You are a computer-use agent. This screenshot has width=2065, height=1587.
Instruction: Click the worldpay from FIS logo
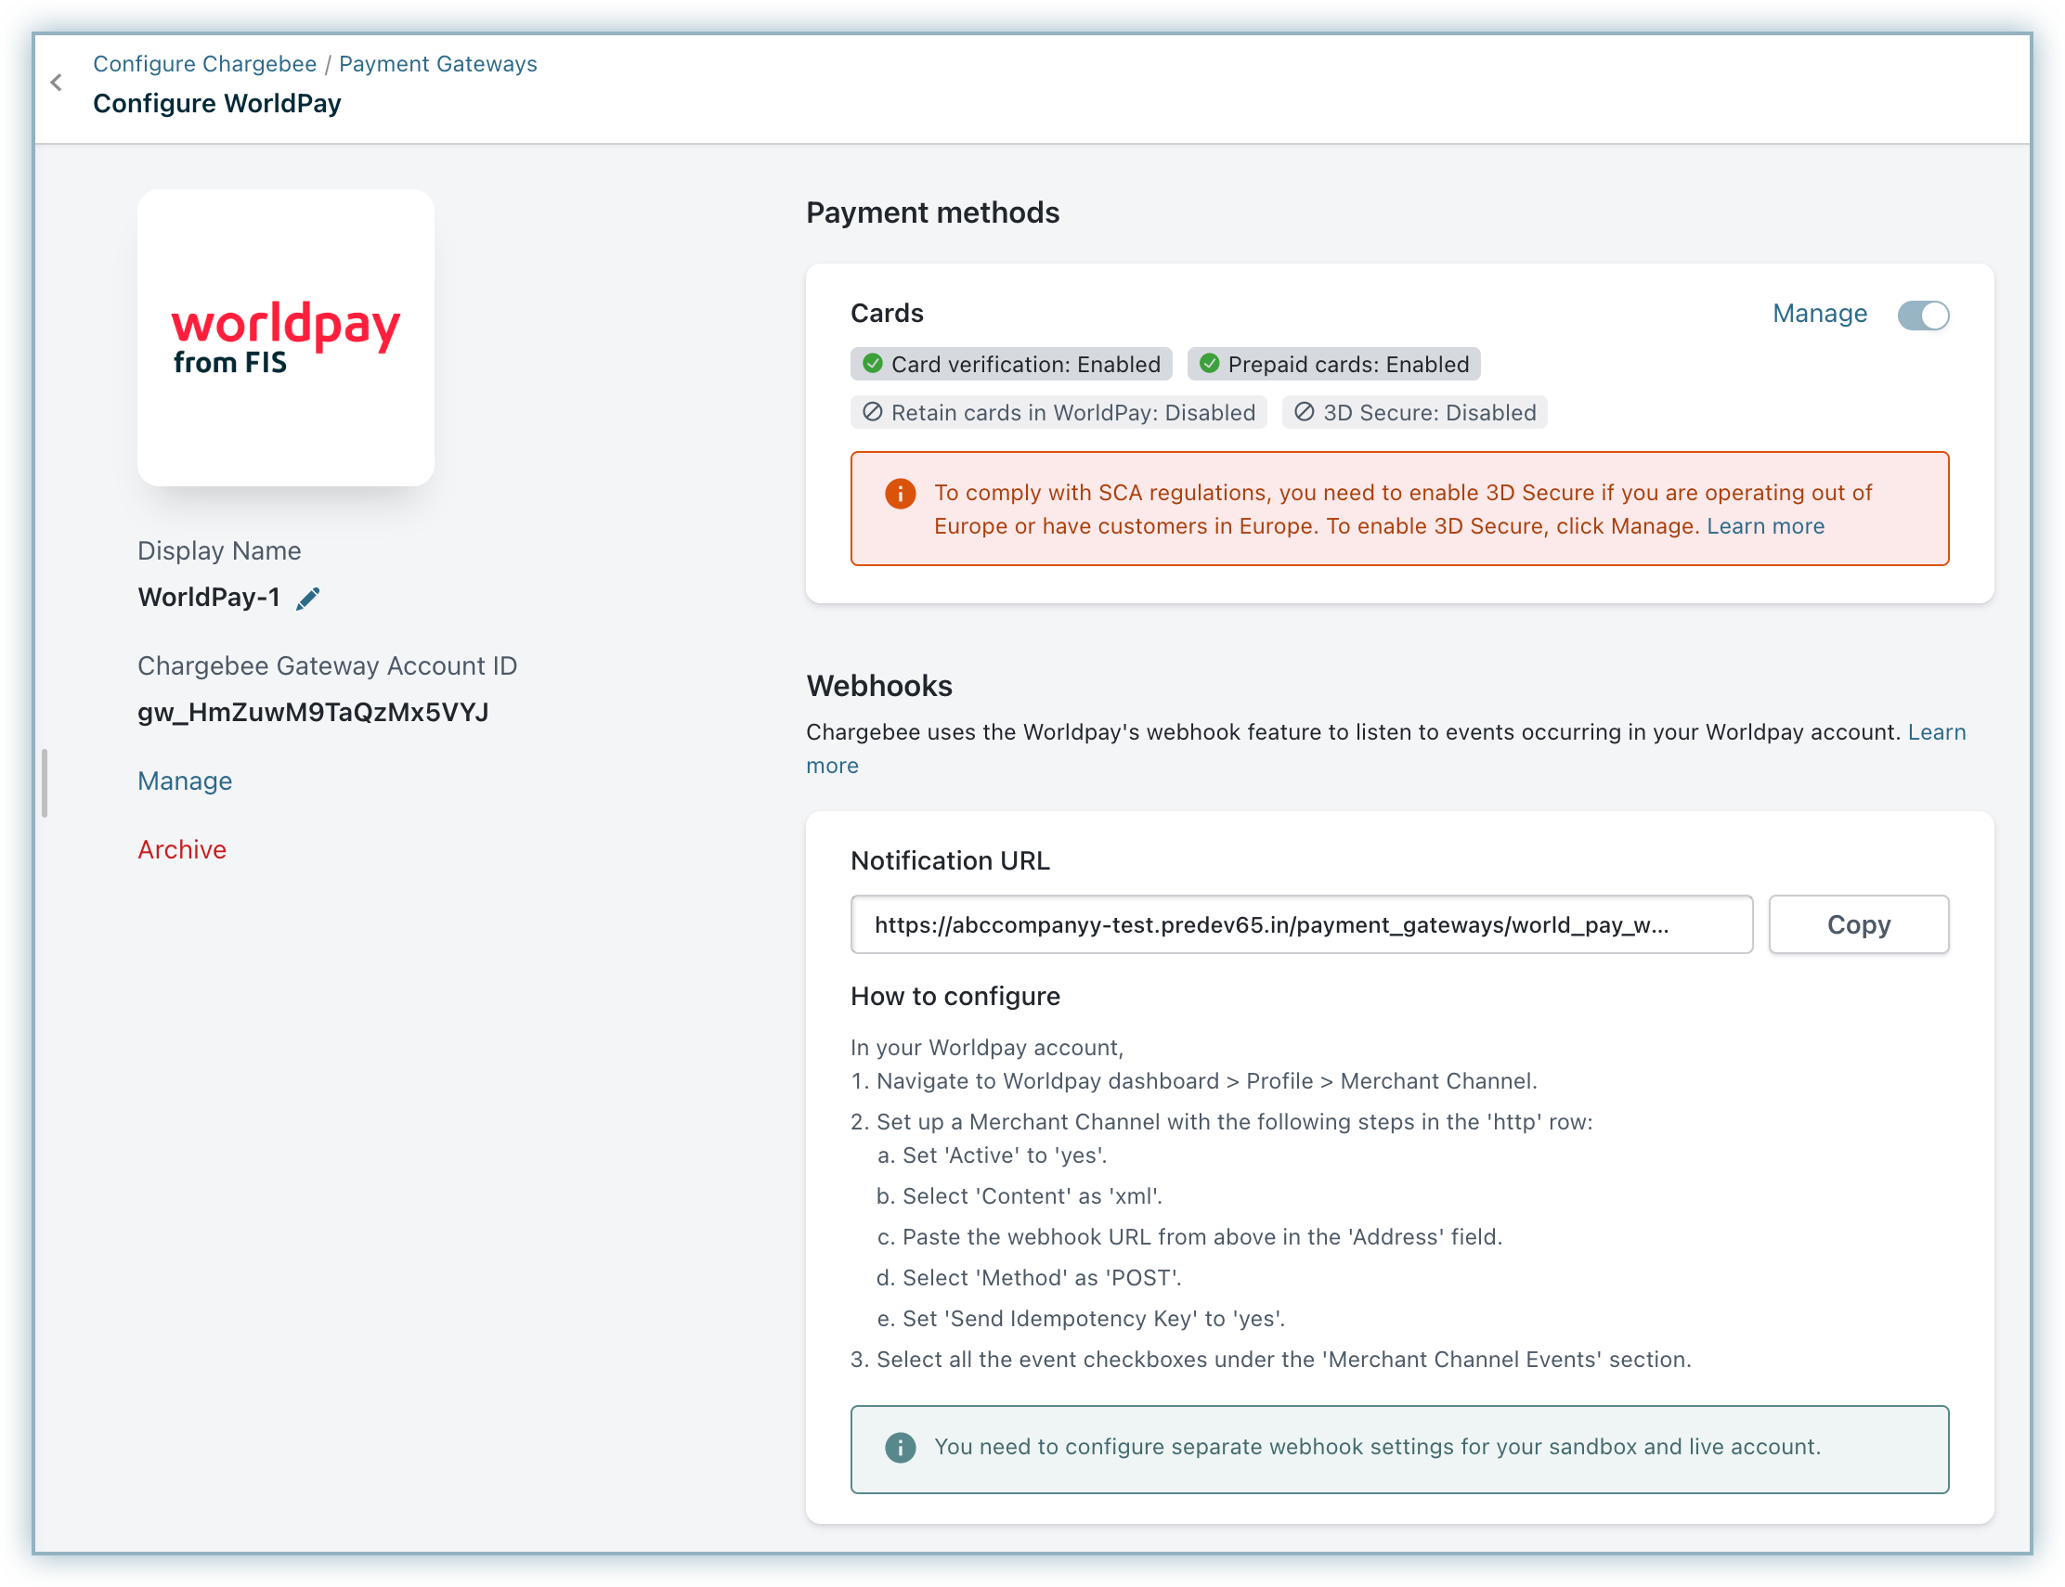[x=285, y=338]
